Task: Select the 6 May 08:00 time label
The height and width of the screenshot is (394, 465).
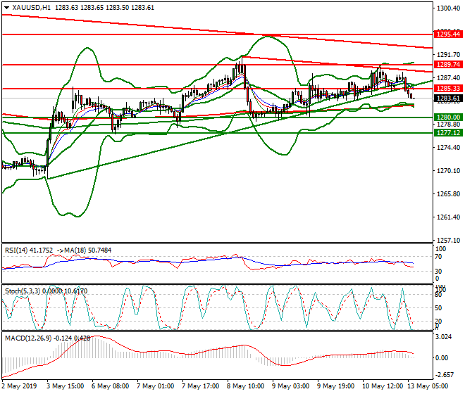Action: pyautogui.click(x=111, y=386)
